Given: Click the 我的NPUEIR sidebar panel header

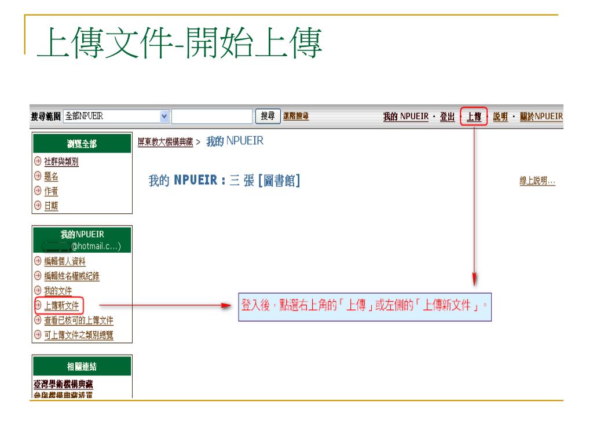Looking at the screenshot, I should point(82,239).
